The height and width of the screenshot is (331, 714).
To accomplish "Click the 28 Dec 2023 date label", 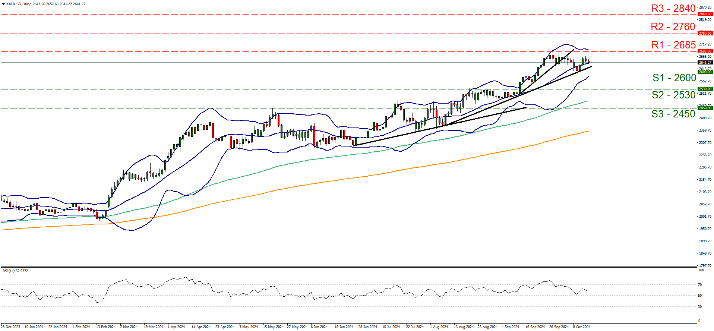I will click(x=10, y=327).
